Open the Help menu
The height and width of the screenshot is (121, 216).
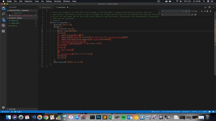coord(74,1)
